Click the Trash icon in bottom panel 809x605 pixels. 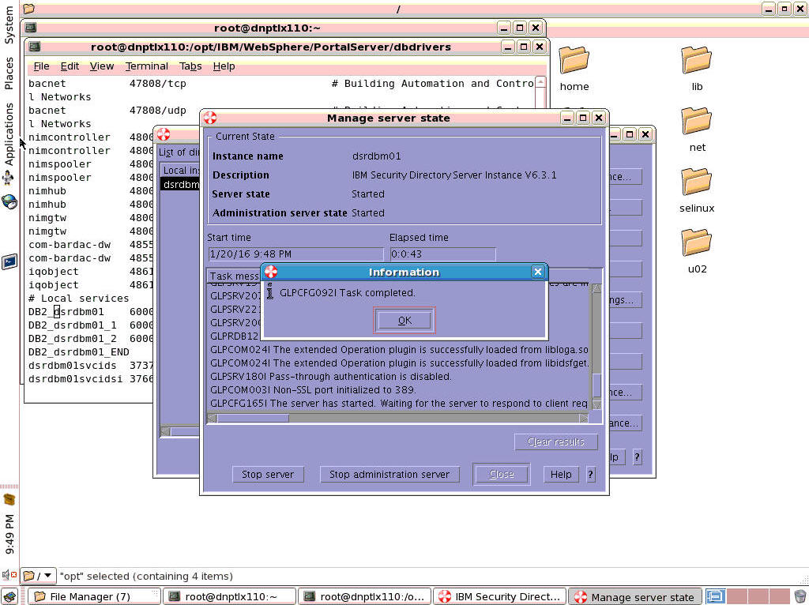pyautogui.click(x=800, y=596)
